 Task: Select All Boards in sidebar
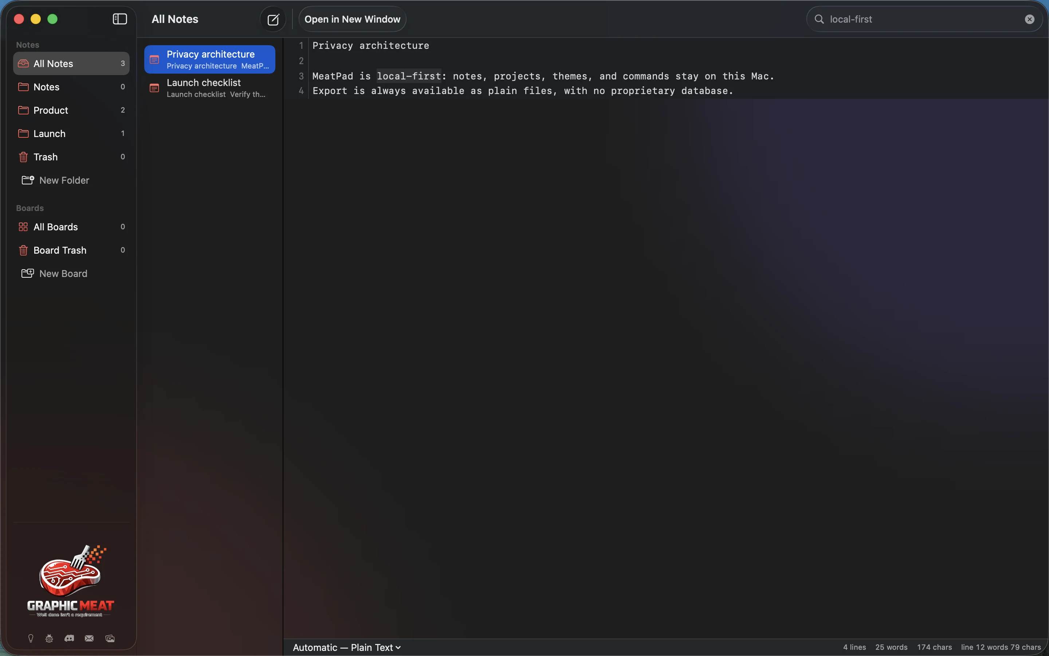point(71,227)
